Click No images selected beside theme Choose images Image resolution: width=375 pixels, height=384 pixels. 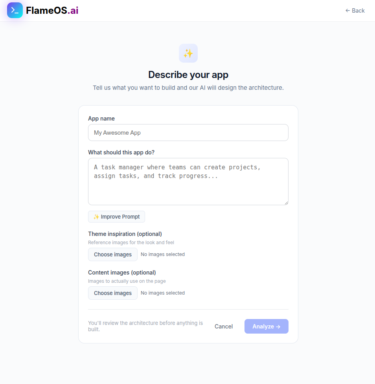162,254
